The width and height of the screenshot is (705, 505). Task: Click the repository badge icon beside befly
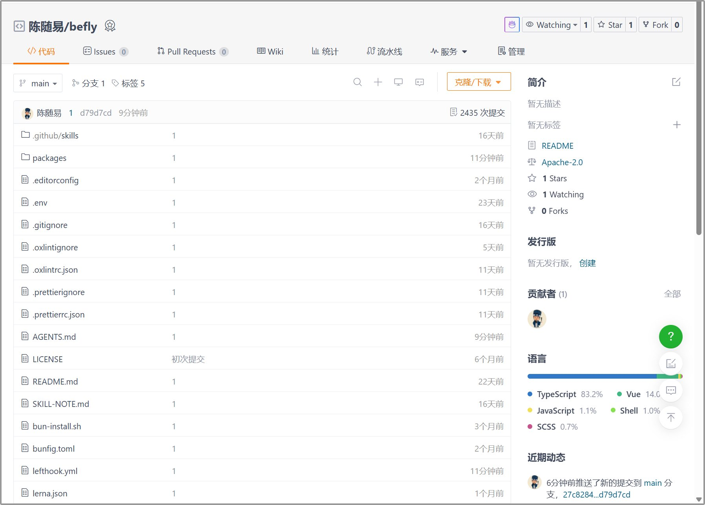[110, 26]
